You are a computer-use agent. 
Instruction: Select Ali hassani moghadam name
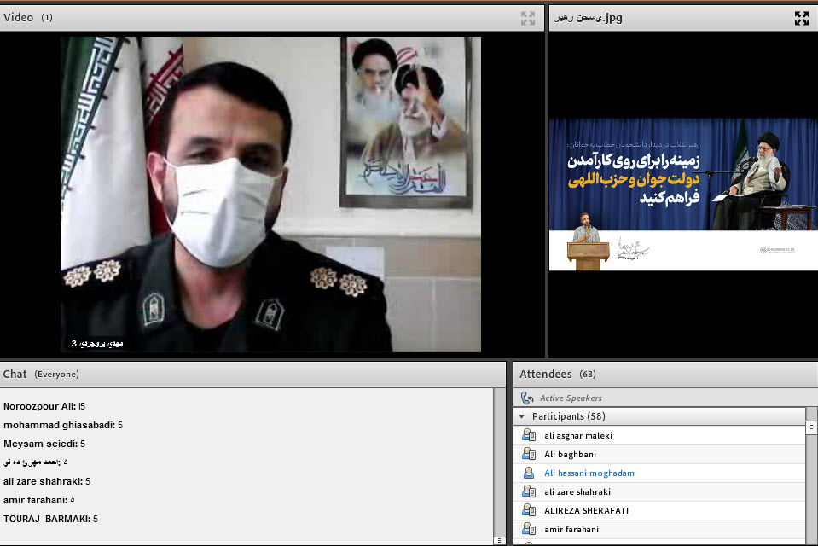click(589, 473)
